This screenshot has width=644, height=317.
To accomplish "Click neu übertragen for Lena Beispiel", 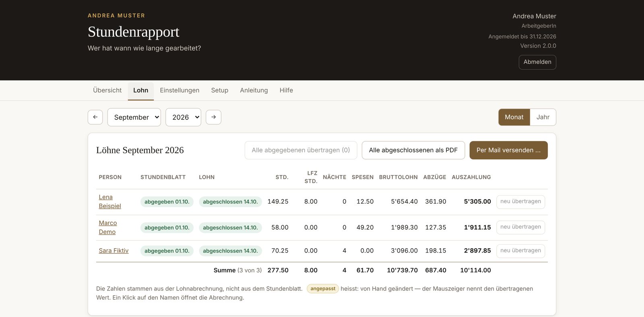I will coord(520,202).
